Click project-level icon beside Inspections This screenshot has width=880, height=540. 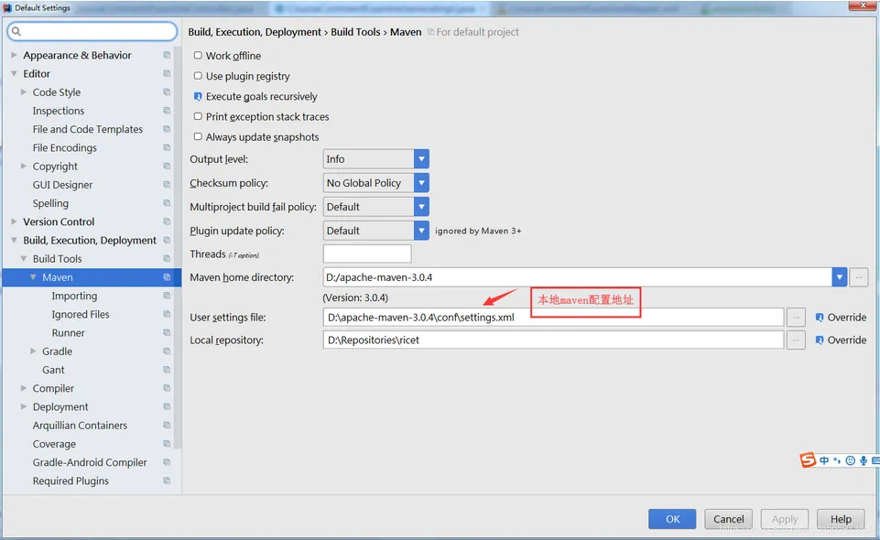[x=167, y=111]
